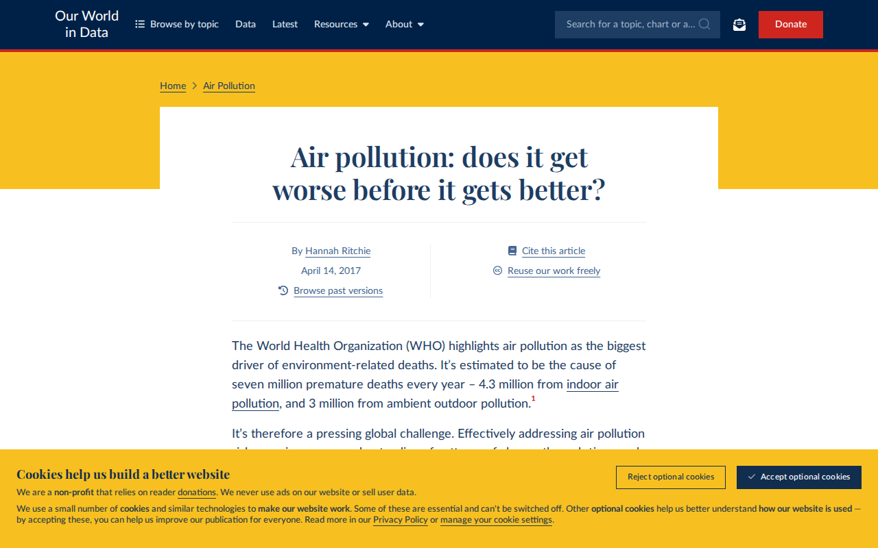Expand the Resources dropdown arrow
This screenshot has height=548, width=878.
pyautogui.click(x=366, y=25)
